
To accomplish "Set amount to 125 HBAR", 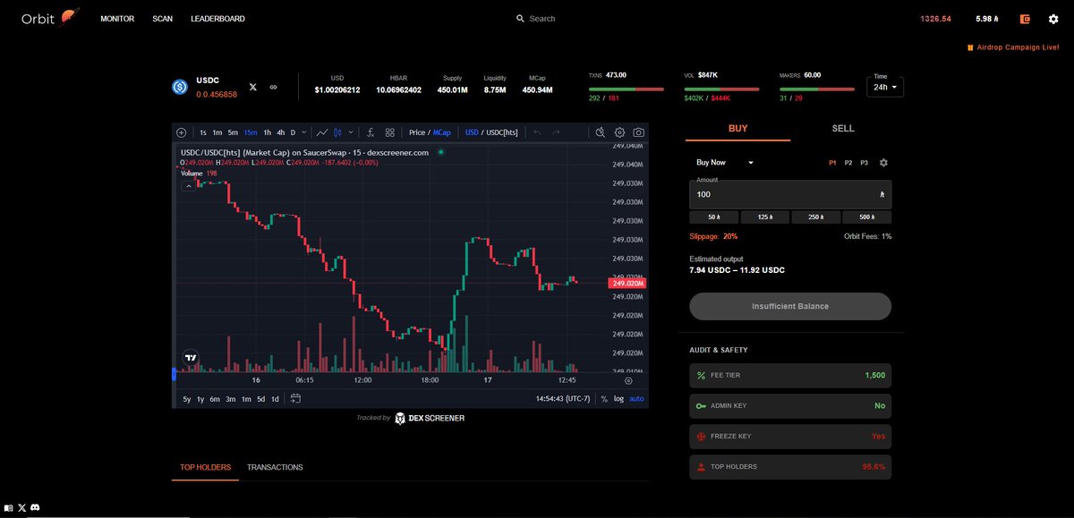I will tap(764, 217).
